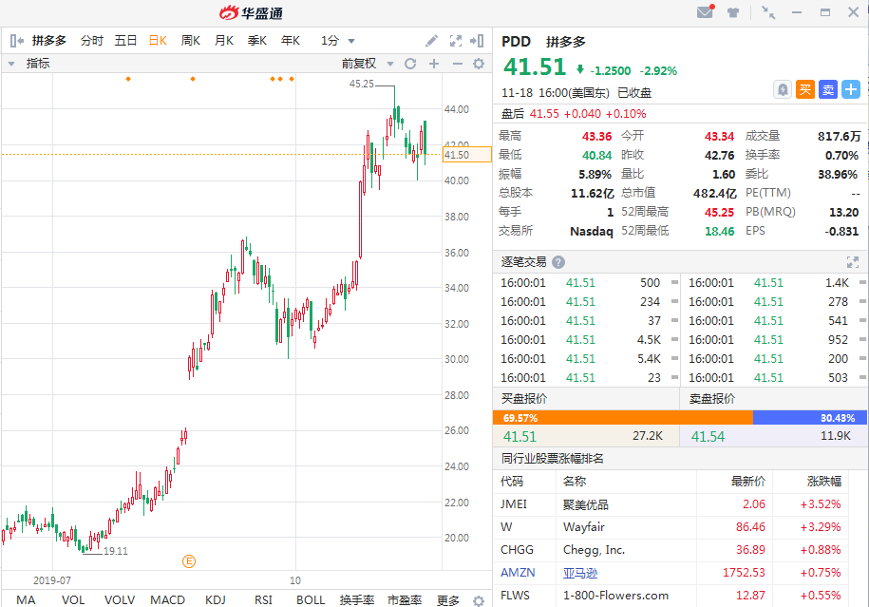This screenshot has width=869, height=607.
Task: Enable the MA indicator
Action: coord(26,599)
